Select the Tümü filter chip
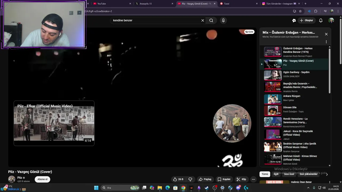The height and width of the screenshot is (192, 342). pyautogui.click(x=265, y=174)
